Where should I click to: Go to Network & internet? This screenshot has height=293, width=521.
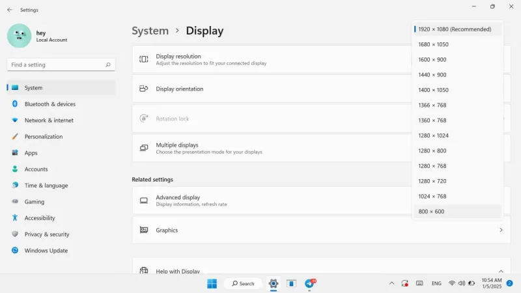click(61, 120)
